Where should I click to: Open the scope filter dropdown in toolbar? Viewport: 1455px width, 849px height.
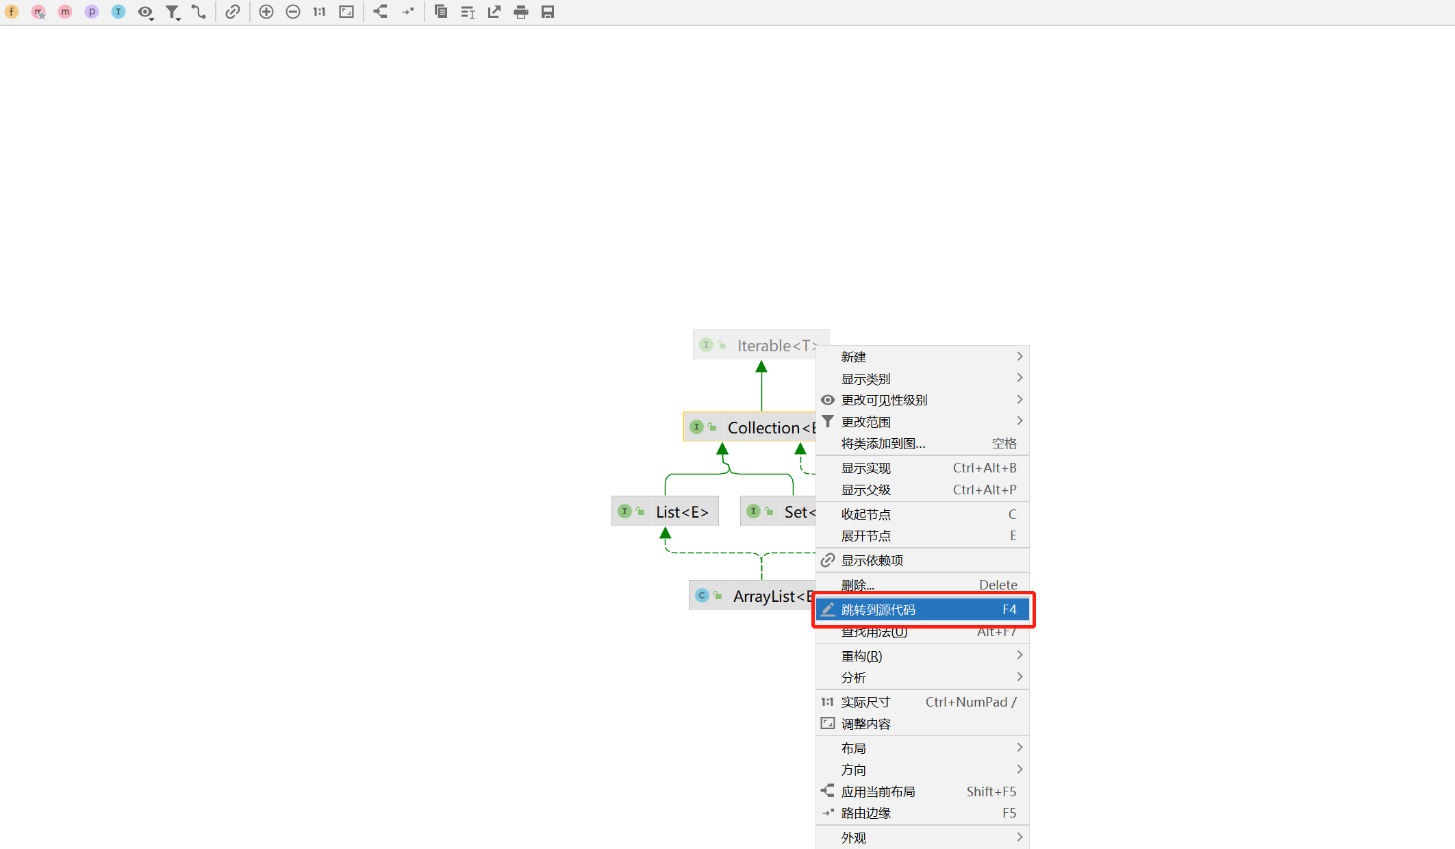pyautogui.click(x=173, y=12)
